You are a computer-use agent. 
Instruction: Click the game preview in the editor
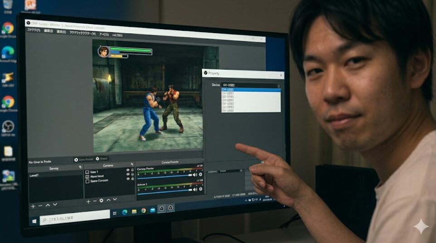(148, 96)
